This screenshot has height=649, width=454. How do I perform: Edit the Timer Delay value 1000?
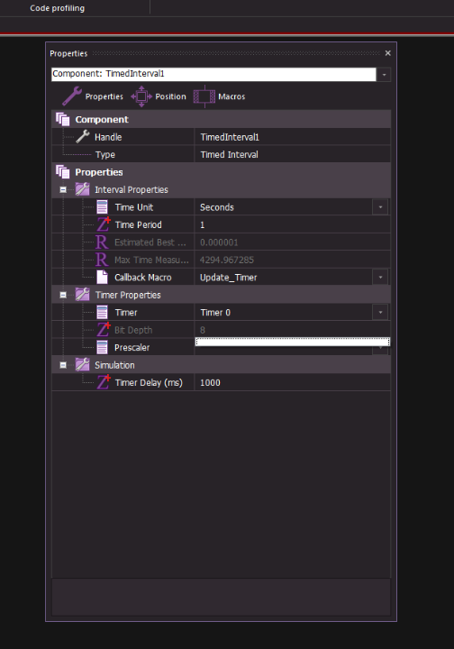click(210, 383)
